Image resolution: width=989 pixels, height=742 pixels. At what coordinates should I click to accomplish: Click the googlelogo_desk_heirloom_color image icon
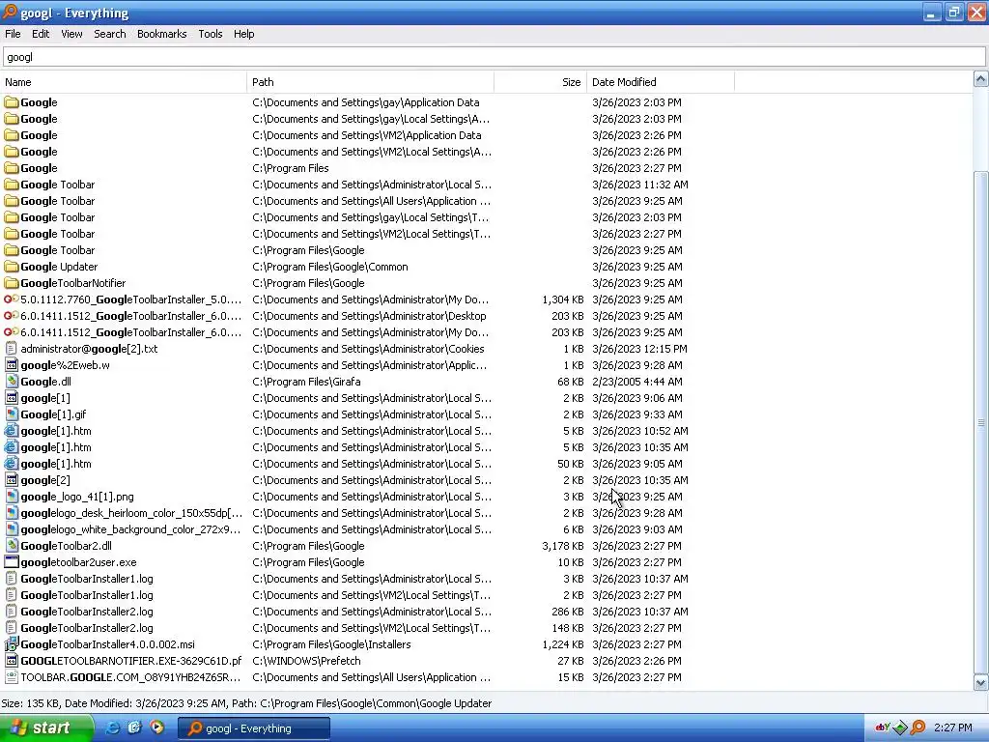tap(12, 513)
